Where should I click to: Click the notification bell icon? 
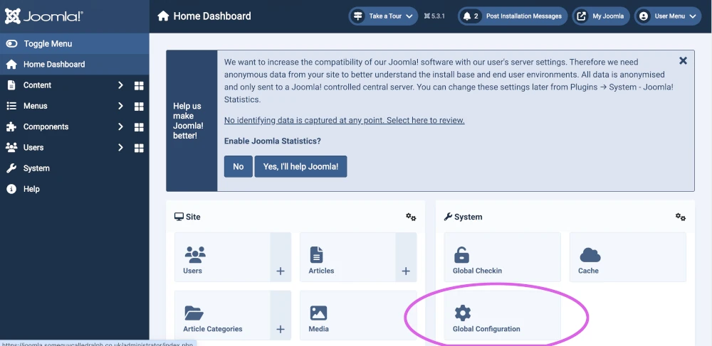pos(467,16)
